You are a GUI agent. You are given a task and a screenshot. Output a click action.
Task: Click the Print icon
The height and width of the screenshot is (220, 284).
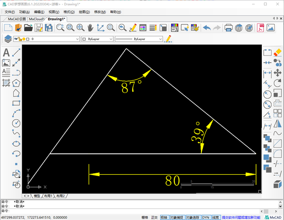click(229, 28)
